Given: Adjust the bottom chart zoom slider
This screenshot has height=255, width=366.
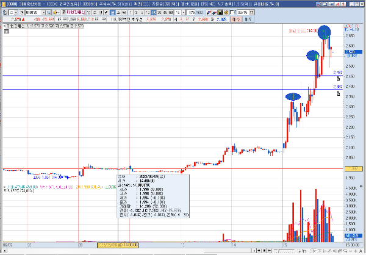Looking at the screenshot, I should (284, 251).
